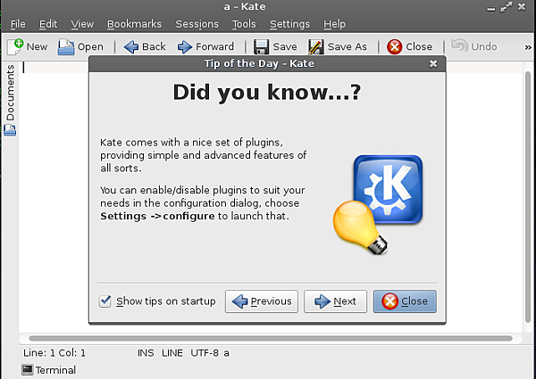This screenshot has height=379, width=536.
Task: Open the View menu
Action: pyautogui.click(x=82, y=24)
